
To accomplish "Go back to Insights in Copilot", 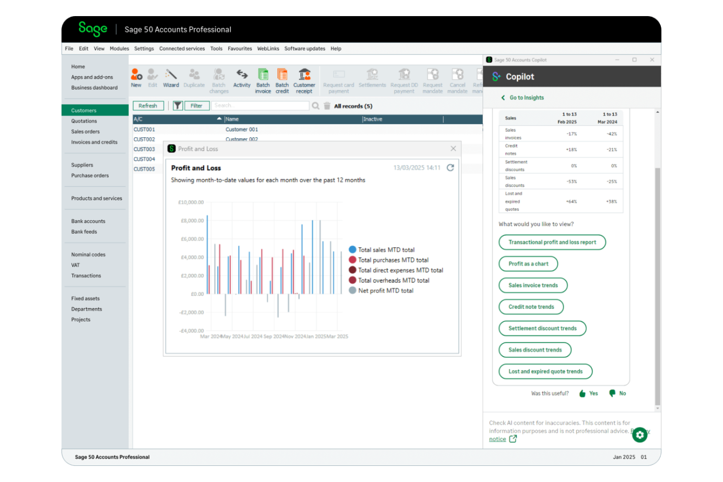I will (522, 98).
